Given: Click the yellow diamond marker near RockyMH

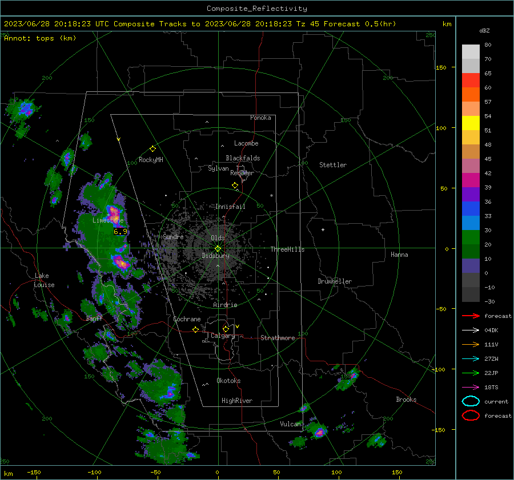Looking at the screenshot, I should coord(152,149).
